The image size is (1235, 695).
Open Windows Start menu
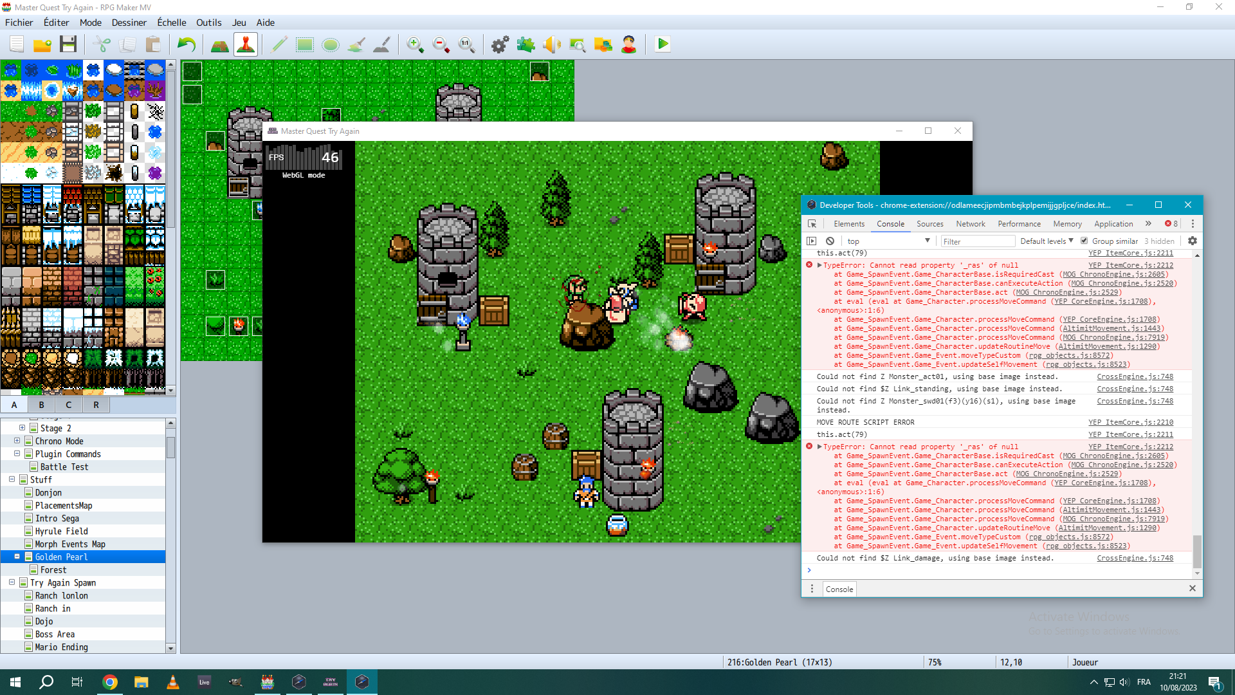tap(15, 682)
